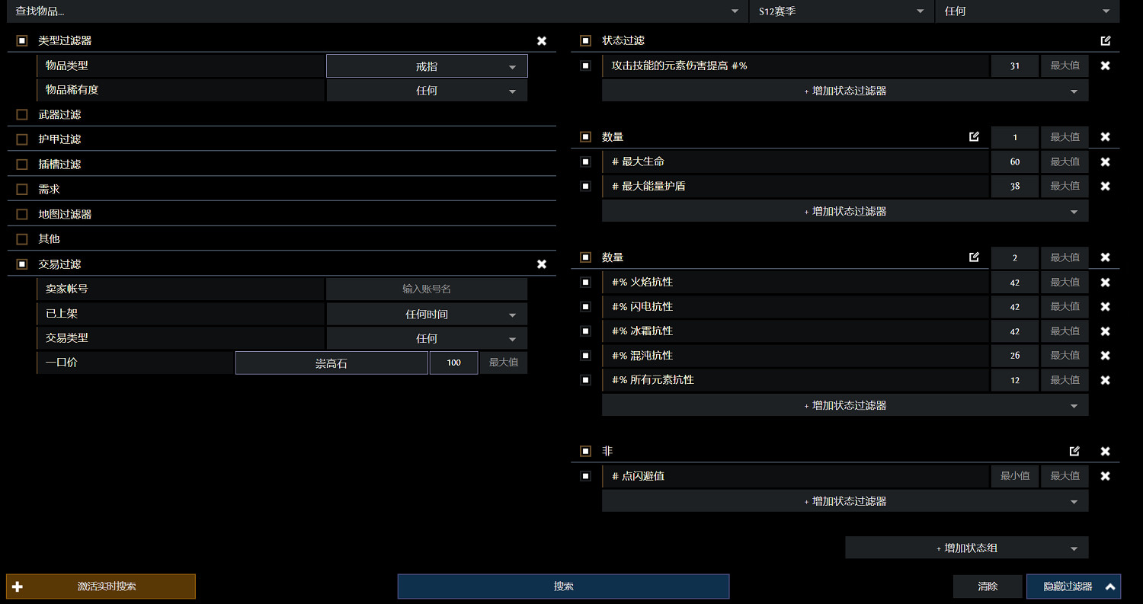Click the 清除 button

[988, 586]
